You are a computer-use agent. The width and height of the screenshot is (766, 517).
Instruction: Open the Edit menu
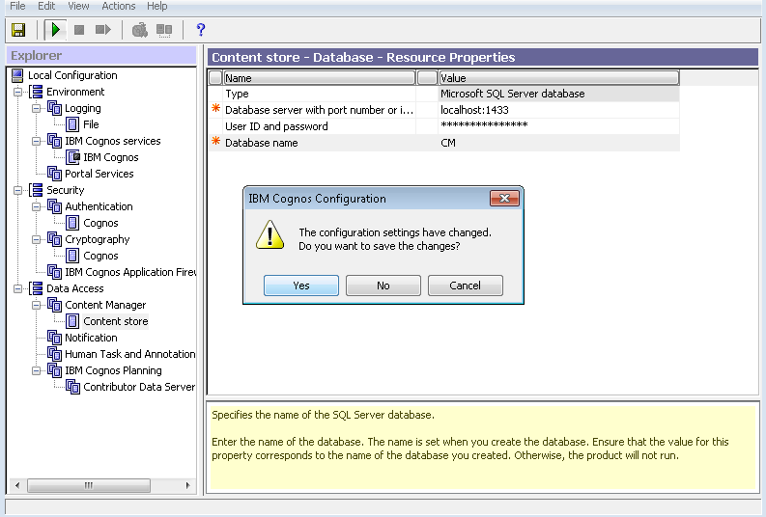(x=46, y=6)
